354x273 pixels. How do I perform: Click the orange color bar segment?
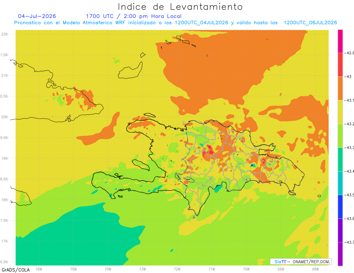(x=340, y=89)
